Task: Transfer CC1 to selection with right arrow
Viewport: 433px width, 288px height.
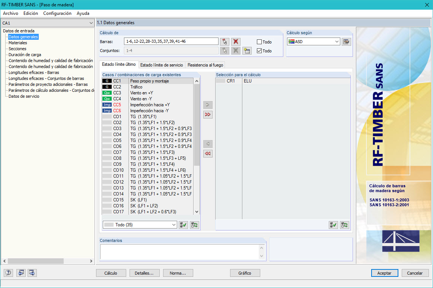Action: click(208, 105)
